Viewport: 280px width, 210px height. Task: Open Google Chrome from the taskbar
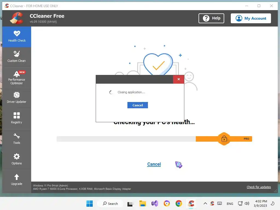coord(179,203)
